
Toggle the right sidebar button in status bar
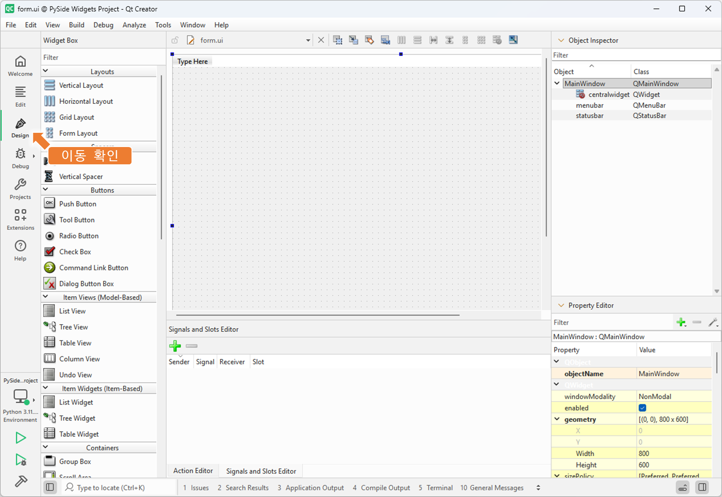702,488
